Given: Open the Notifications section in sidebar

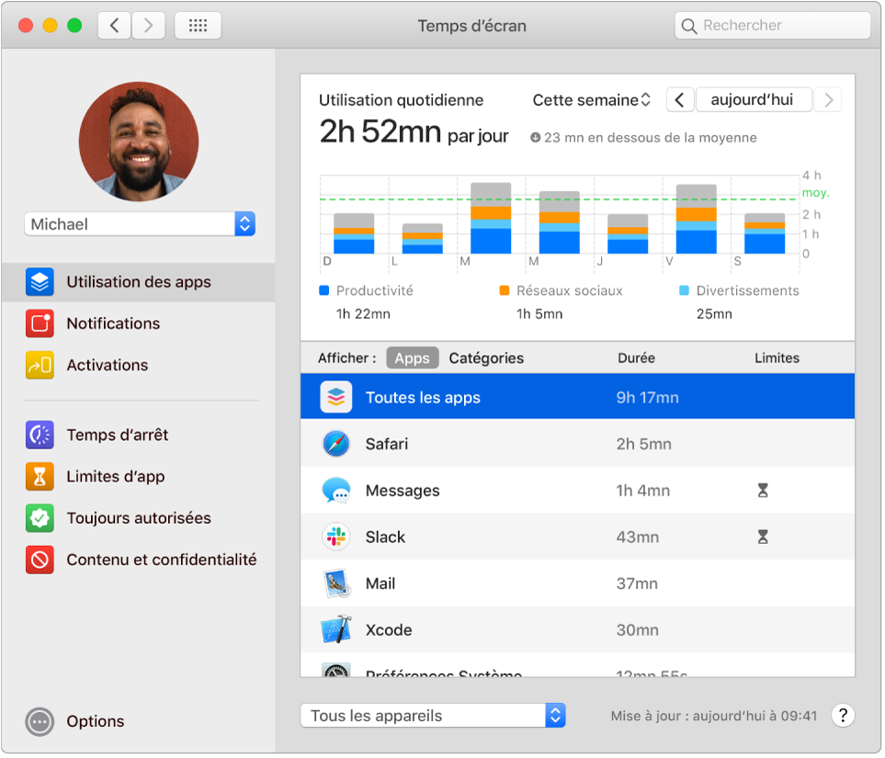Looking at the screenshot, I should (110, 323).
